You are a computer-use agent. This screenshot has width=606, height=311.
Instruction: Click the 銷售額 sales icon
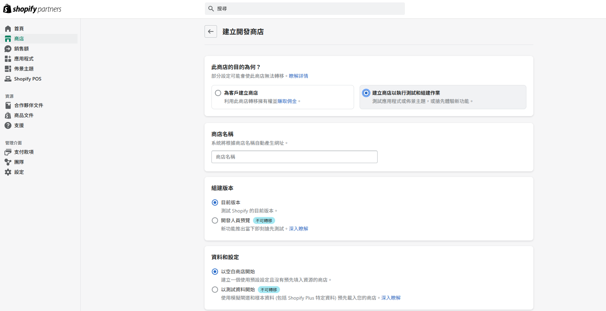tap(8, 49)
